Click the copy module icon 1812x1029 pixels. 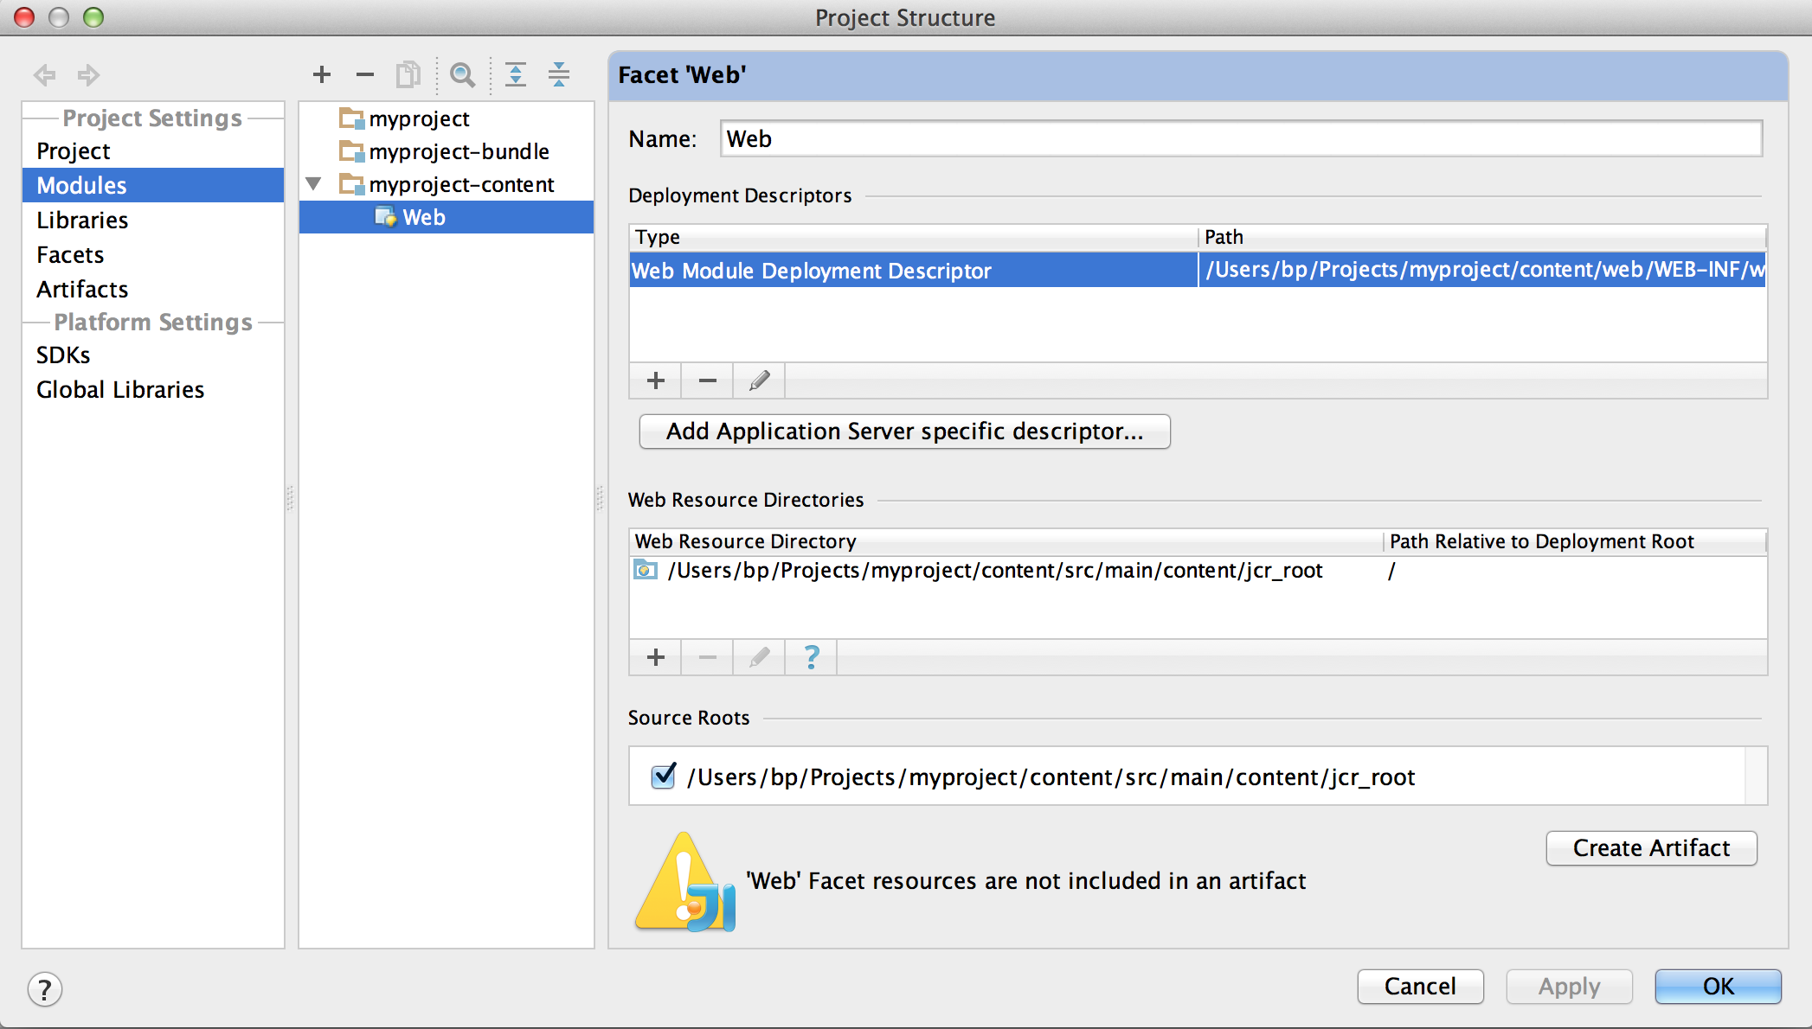[x=408, y=75]
